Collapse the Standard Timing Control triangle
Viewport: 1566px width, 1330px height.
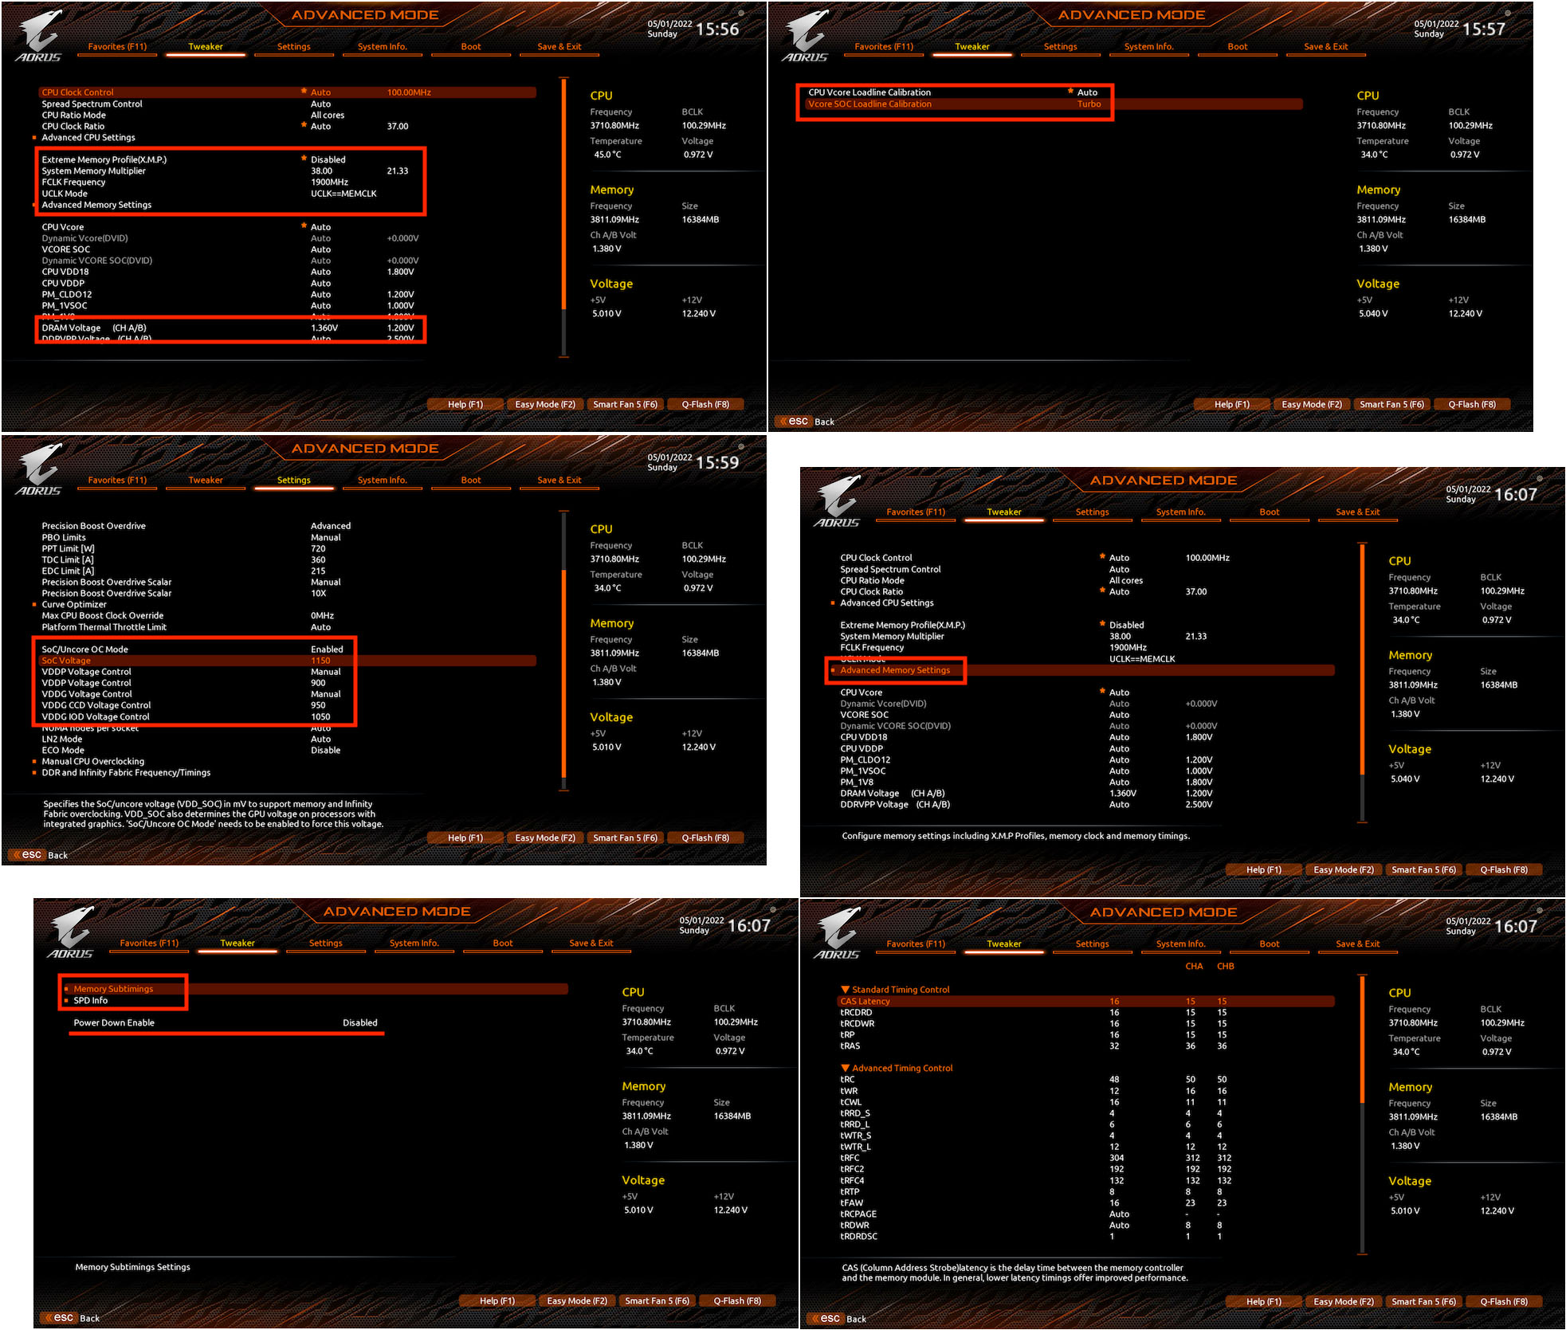[x=846, y=990]
